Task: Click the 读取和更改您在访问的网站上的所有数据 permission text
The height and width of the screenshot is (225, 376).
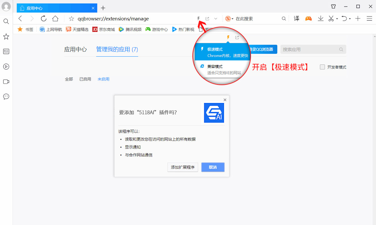Action: (160, 139)
